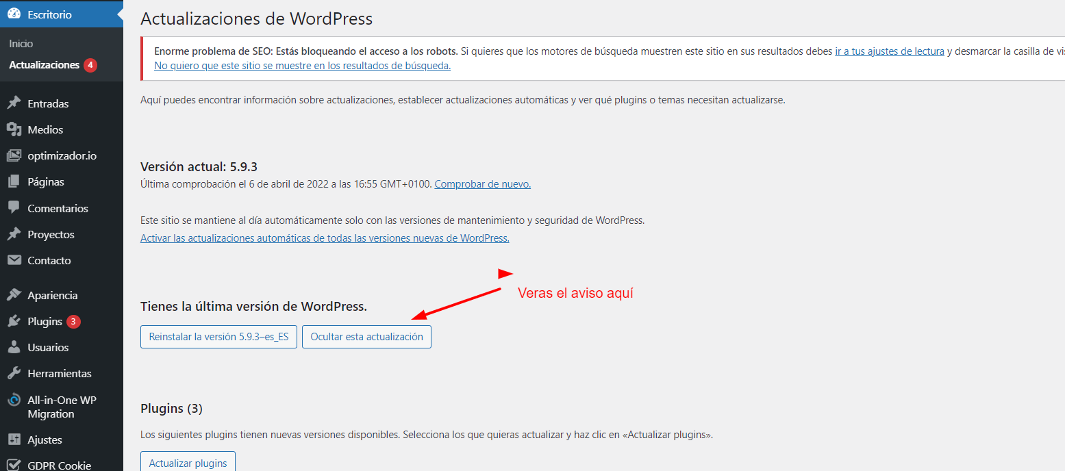1065x471 pixels.
Task: Click the All-in-One WP Migration icon
Action: (x=14, y=400)
